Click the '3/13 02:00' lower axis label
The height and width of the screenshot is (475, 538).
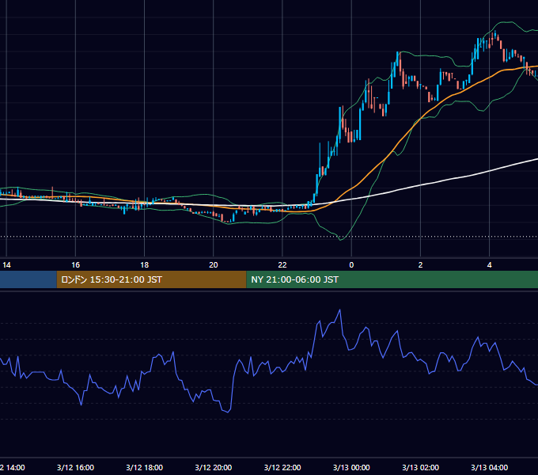420,467
